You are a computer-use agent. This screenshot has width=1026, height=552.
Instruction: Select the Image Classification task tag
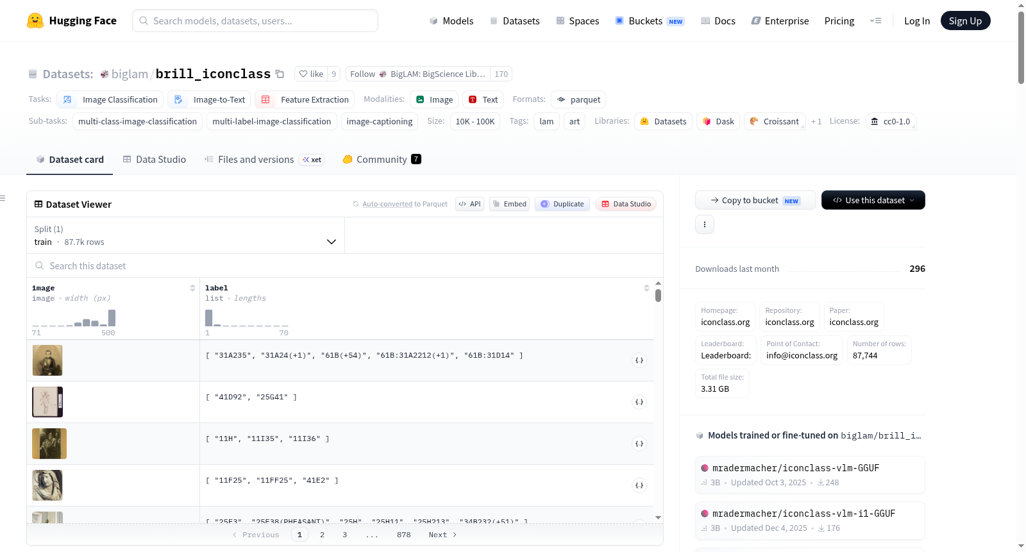110,99
